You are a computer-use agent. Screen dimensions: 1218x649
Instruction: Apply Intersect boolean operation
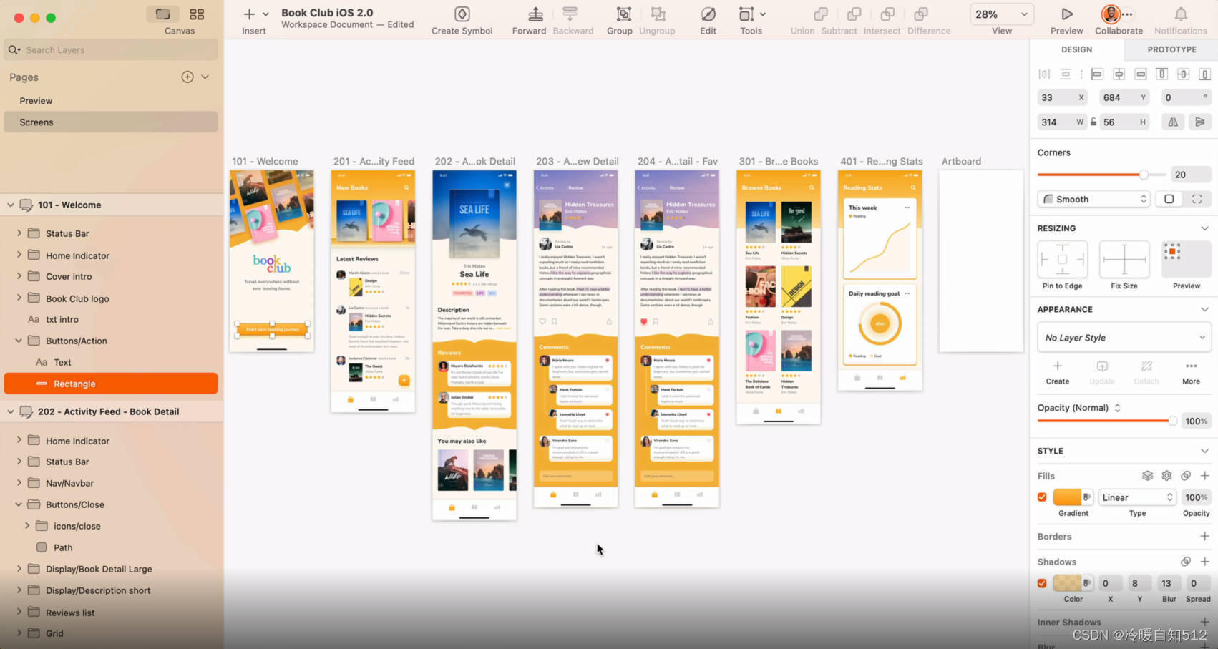tap(887, 14)
